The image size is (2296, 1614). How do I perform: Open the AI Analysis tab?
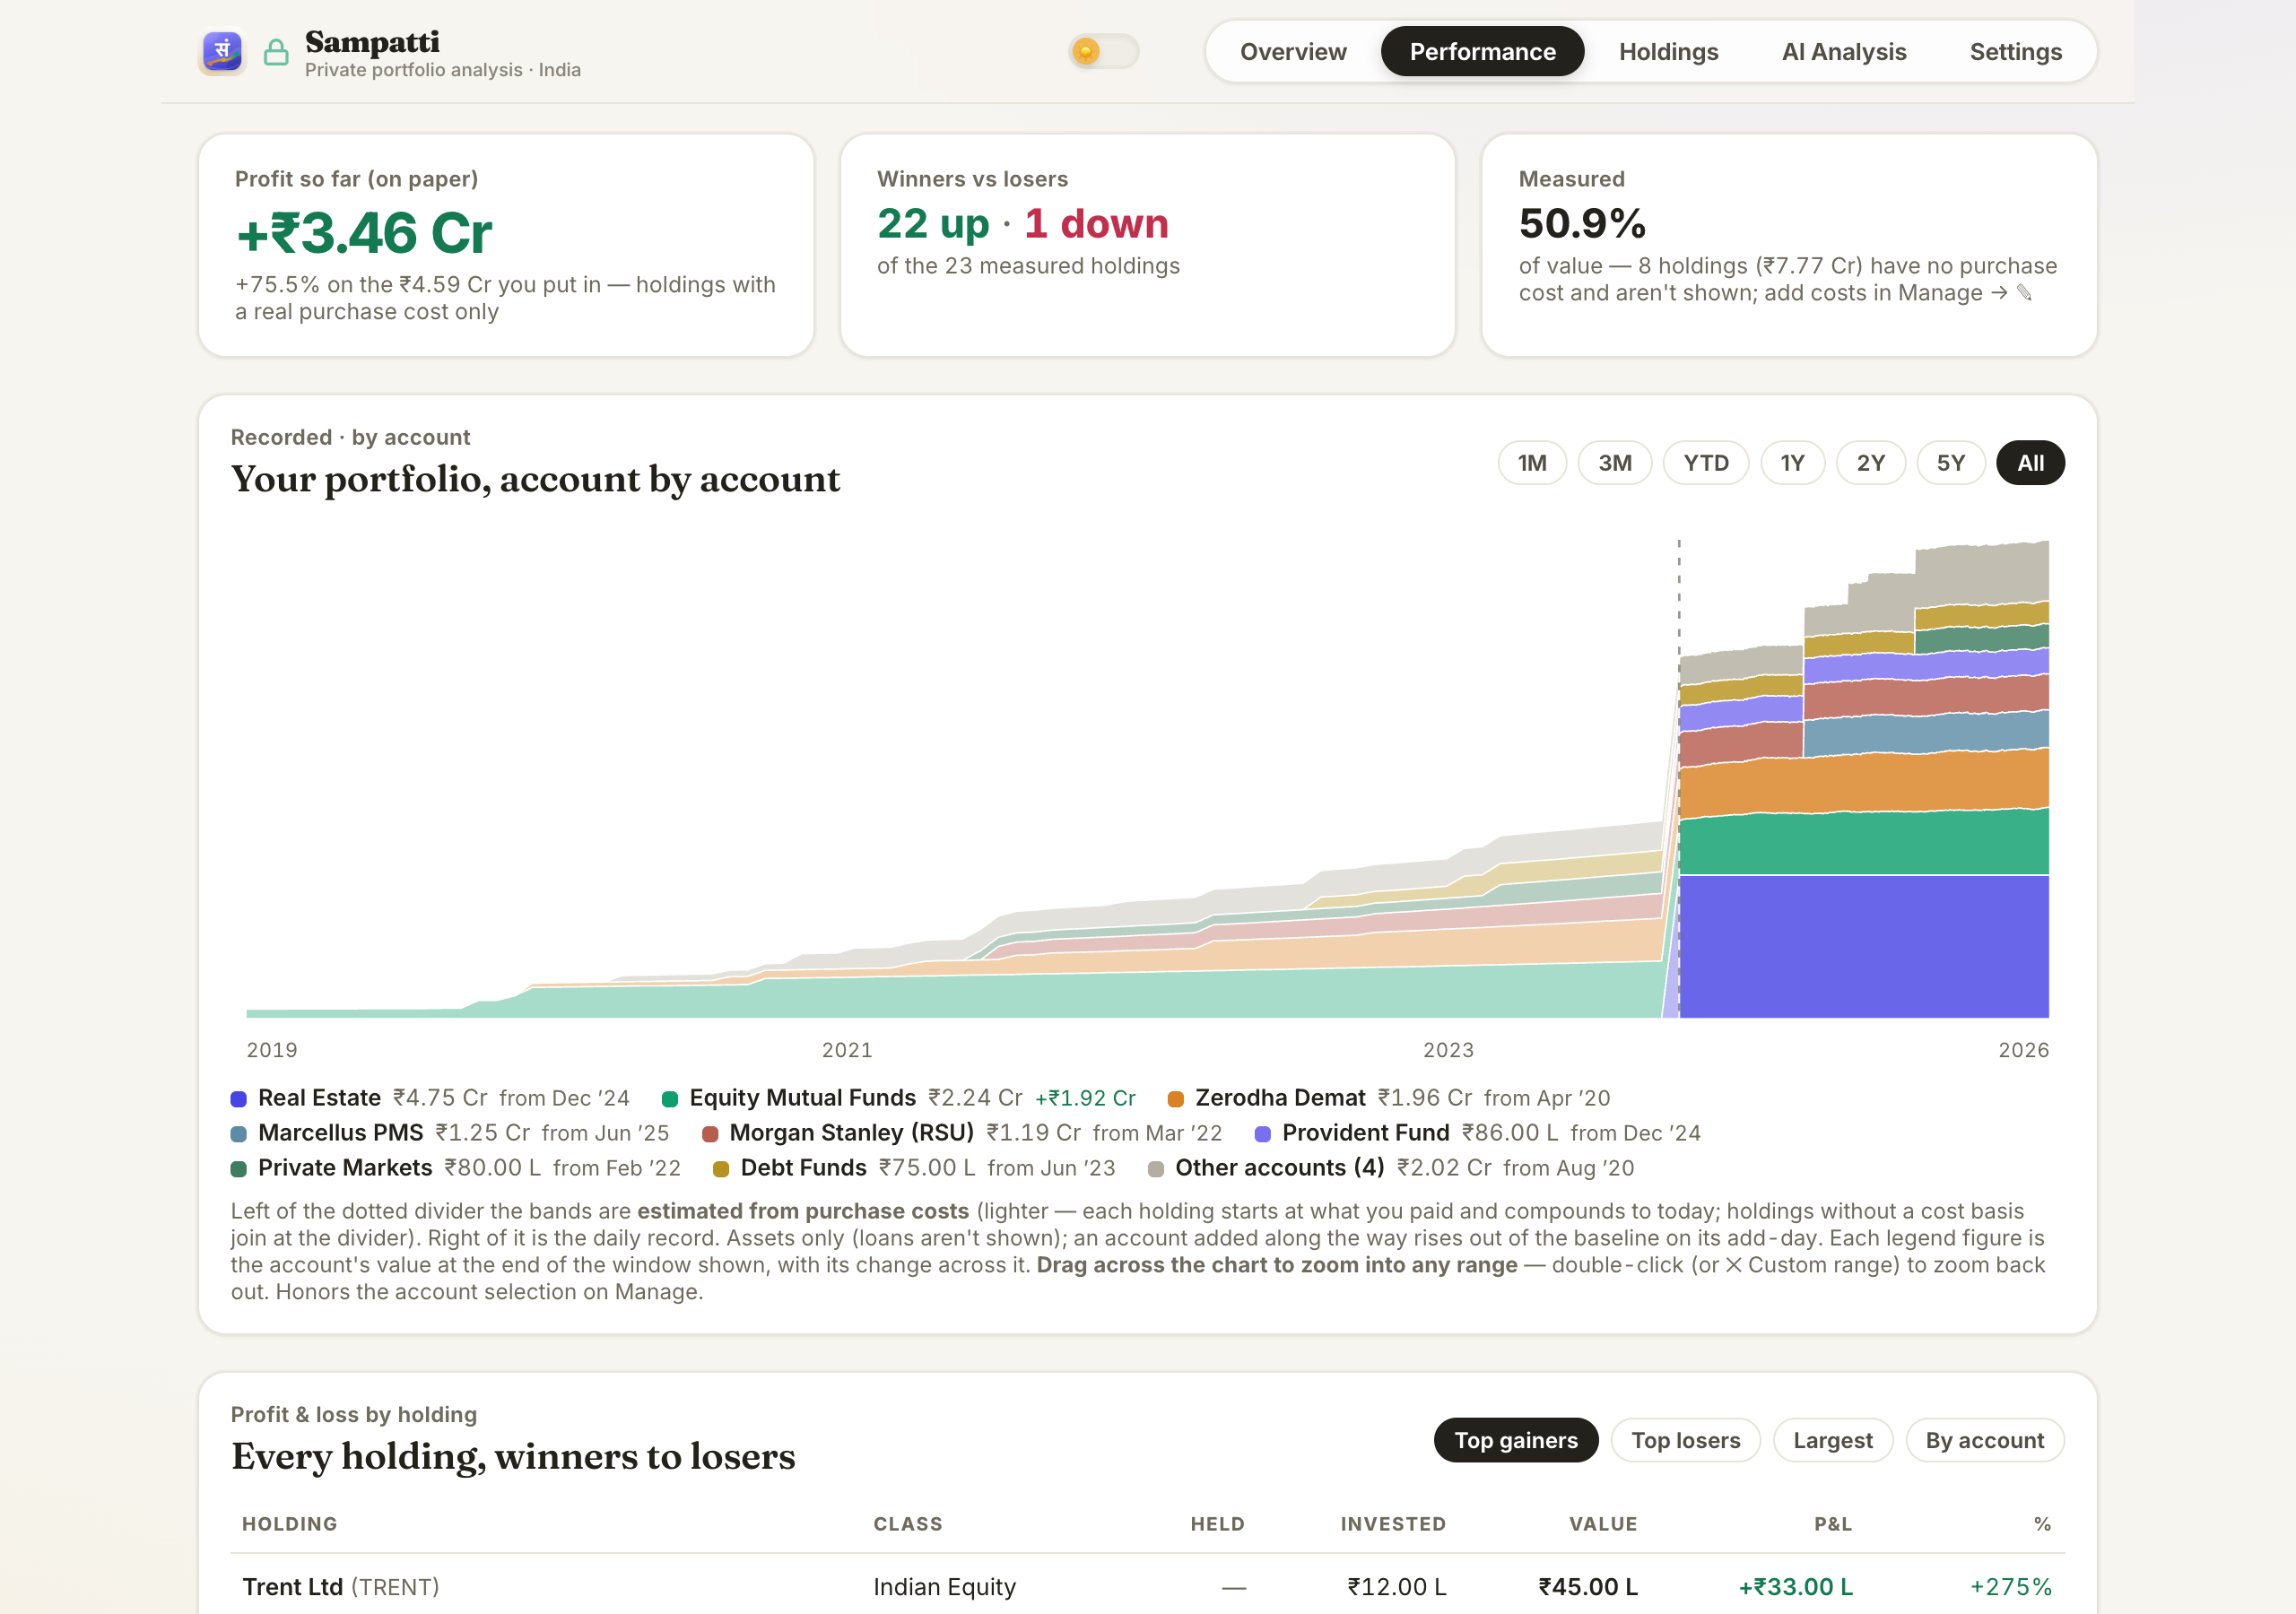1844,51
